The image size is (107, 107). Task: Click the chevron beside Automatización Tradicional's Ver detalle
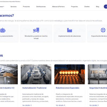[31, 105]
